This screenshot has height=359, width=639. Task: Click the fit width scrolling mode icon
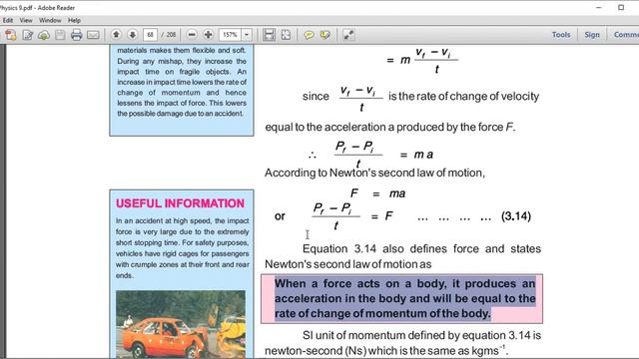click(x=269, y=35)
